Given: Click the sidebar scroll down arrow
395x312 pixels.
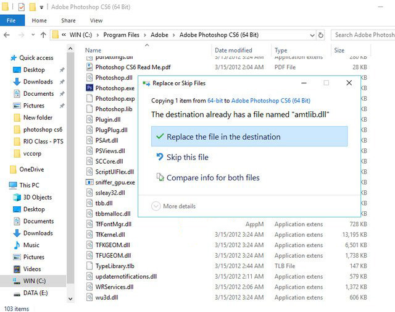Looking at the screenshot, I should [x=70, y=299].
